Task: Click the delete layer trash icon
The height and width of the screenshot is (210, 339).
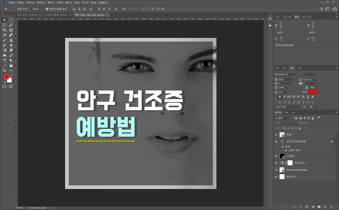Action: point(331,207)
